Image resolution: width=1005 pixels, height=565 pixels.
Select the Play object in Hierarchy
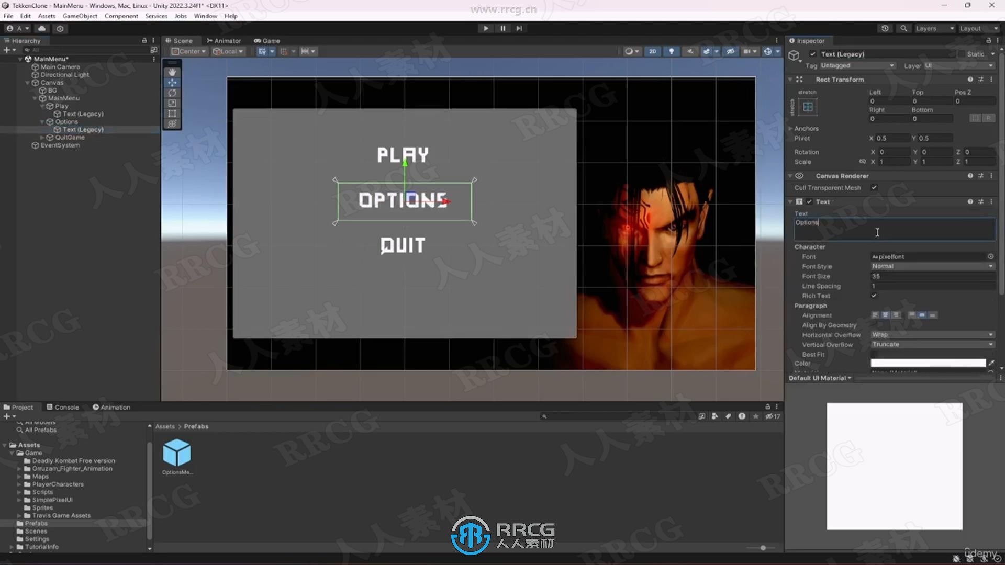tap(62, 106)
